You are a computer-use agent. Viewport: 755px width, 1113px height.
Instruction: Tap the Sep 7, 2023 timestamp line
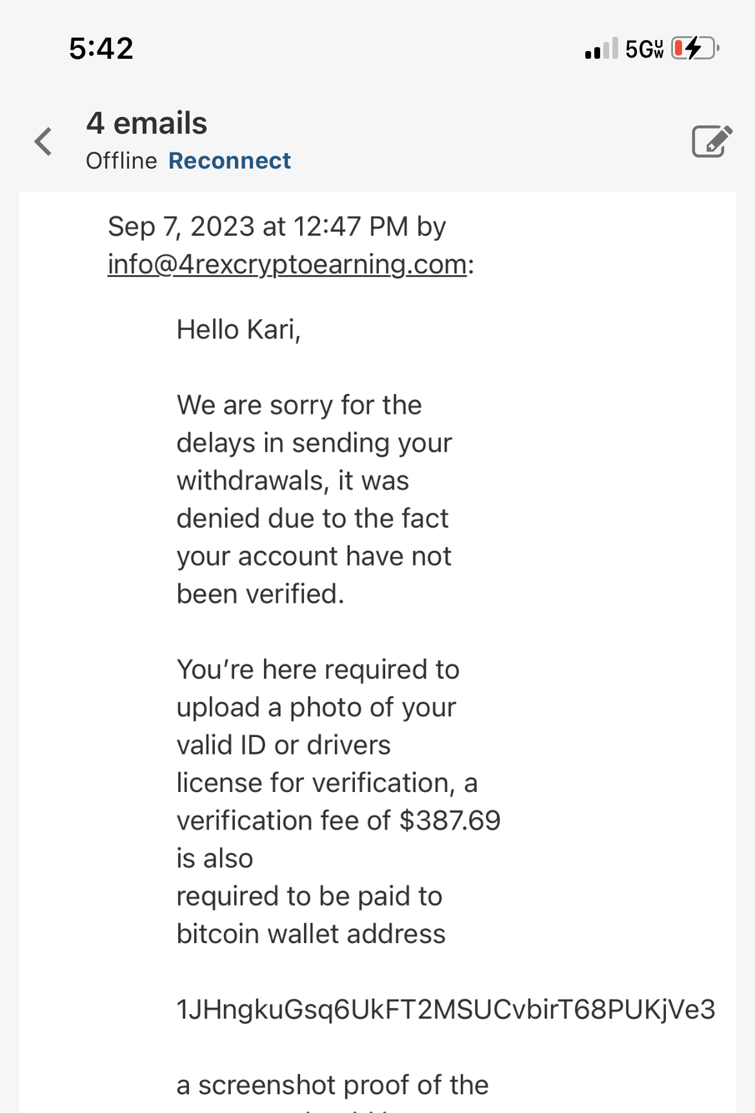(277, 227)
